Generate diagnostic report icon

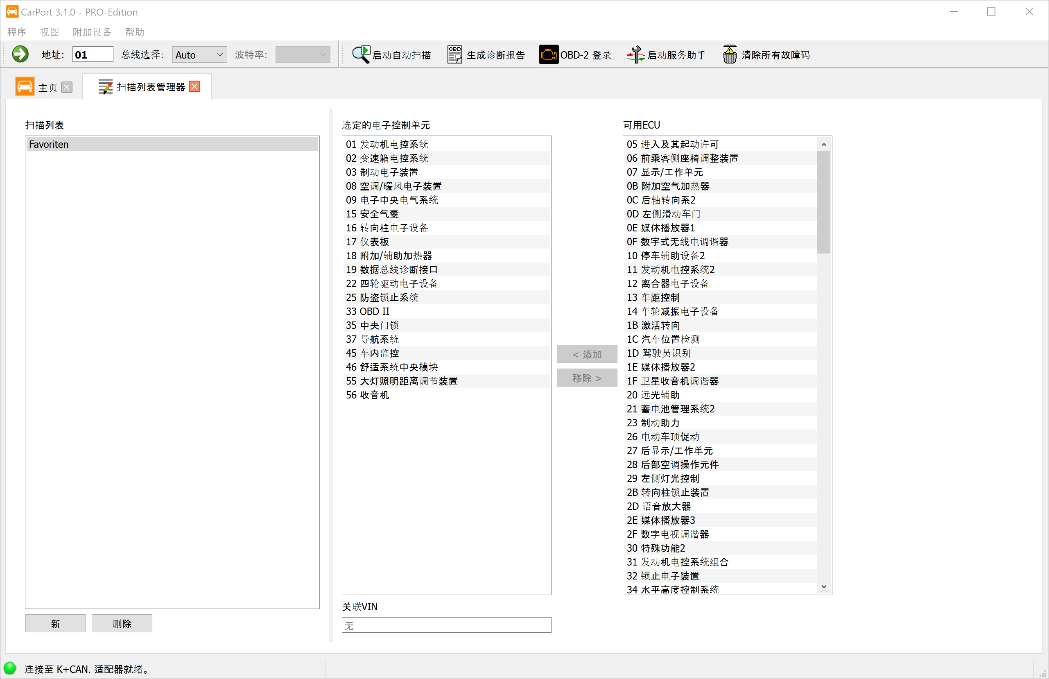[454, 55]
